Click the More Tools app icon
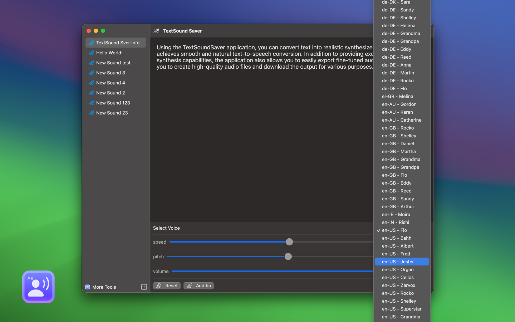Viewport: 515px width, 322px height. point(88,287)
